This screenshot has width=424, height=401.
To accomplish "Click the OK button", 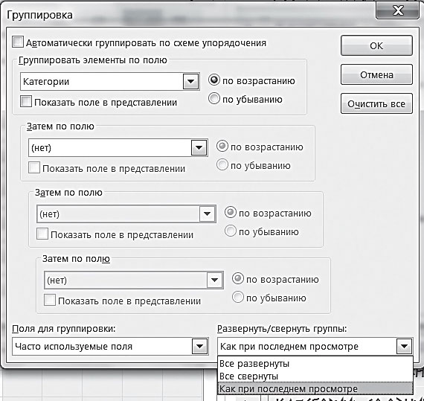I will pos(376,45).
